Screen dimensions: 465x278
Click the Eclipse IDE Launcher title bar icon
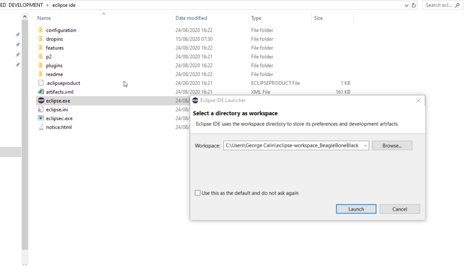195,100
